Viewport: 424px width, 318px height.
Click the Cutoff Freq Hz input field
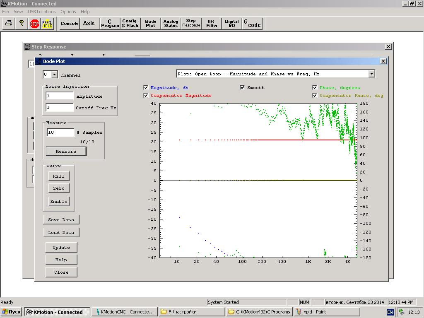[x=59, y=108]
